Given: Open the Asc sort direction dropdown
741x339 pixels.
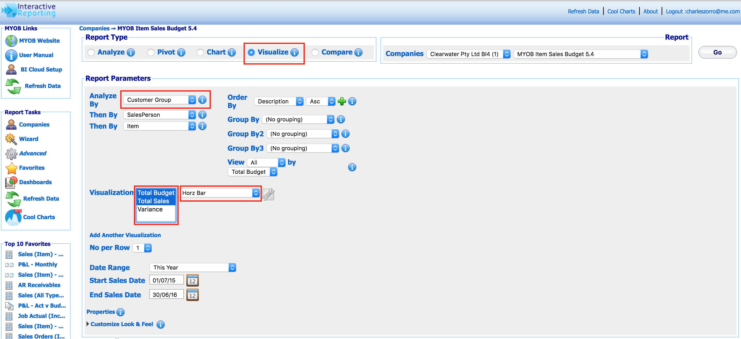Looking at the screenshot, I should click(x=321, y=101).
